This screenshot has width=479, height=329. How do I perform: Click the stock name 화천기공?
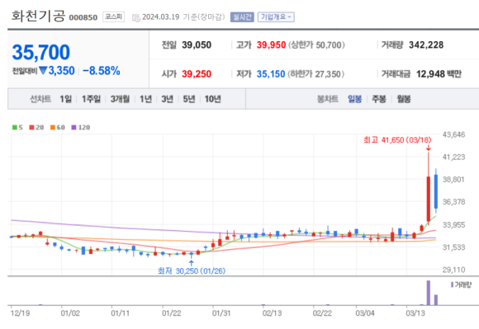click(39, 16)
